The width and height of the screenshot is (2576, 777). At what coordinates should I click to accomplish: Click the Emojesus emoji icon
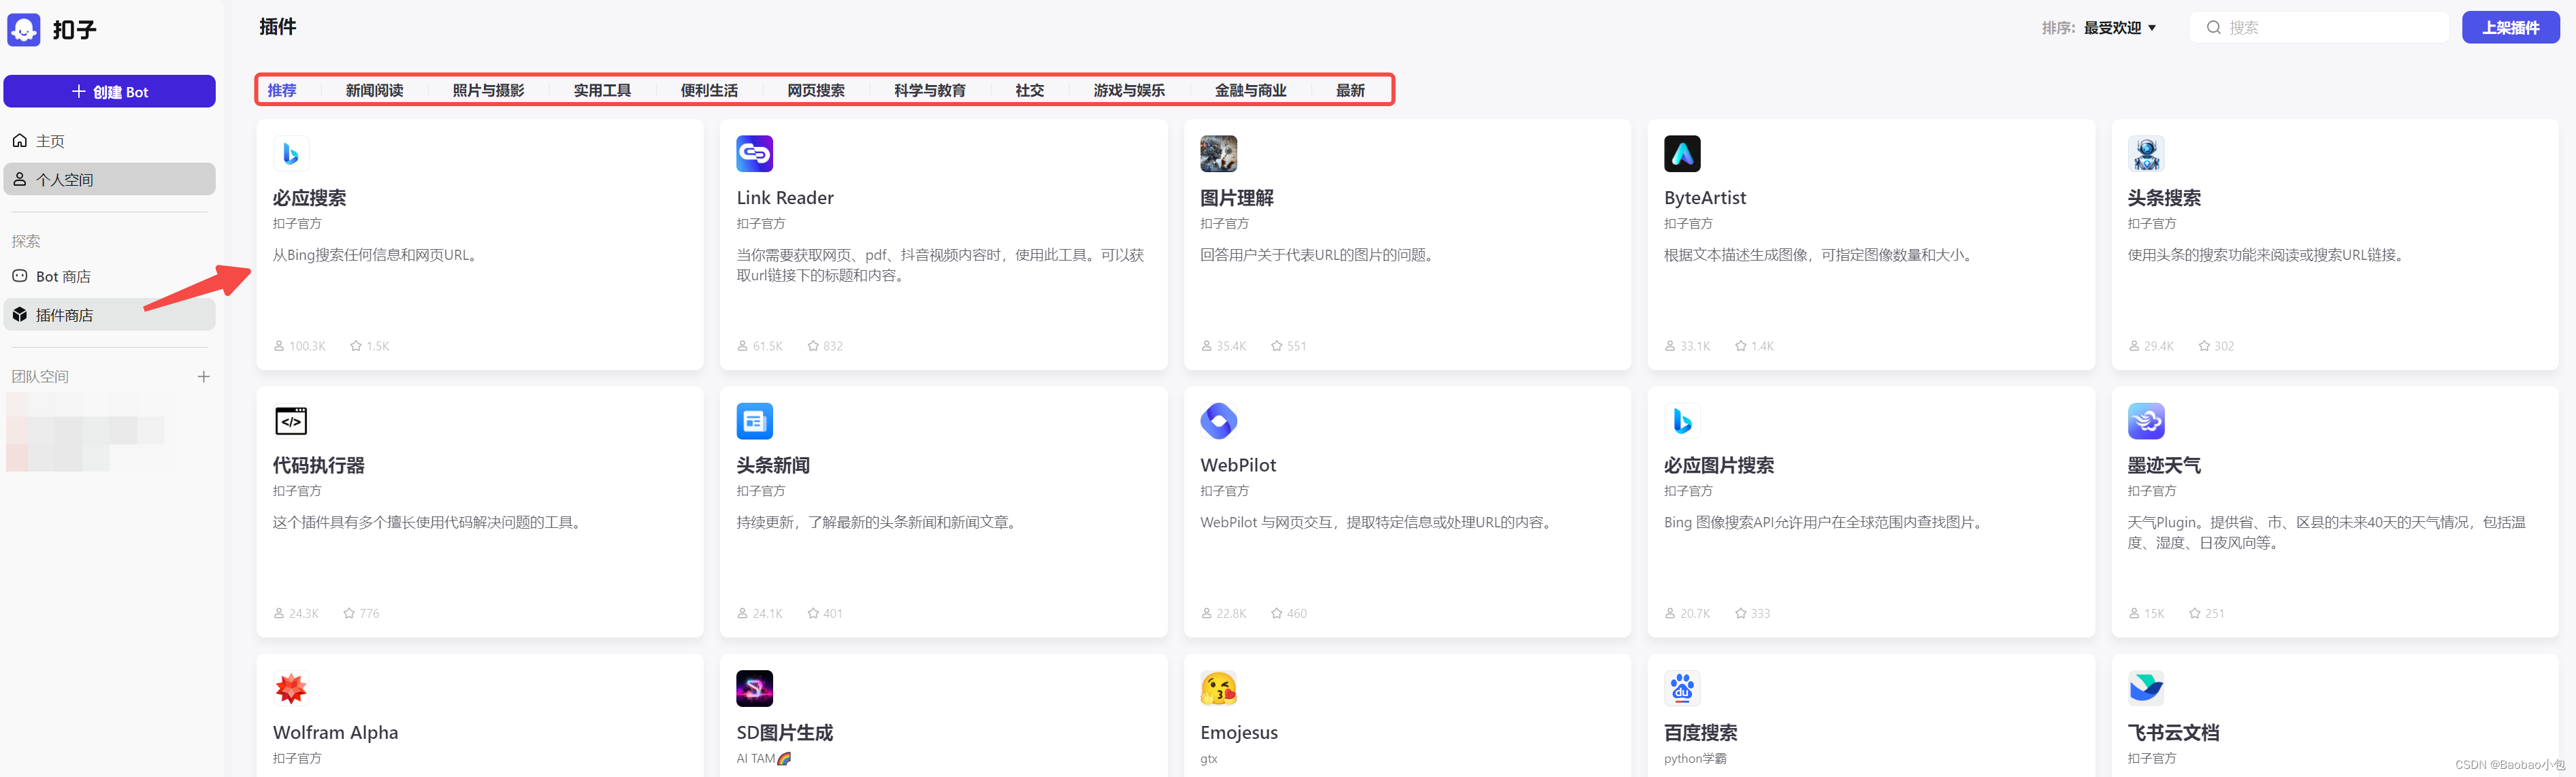pos(1218,688)
